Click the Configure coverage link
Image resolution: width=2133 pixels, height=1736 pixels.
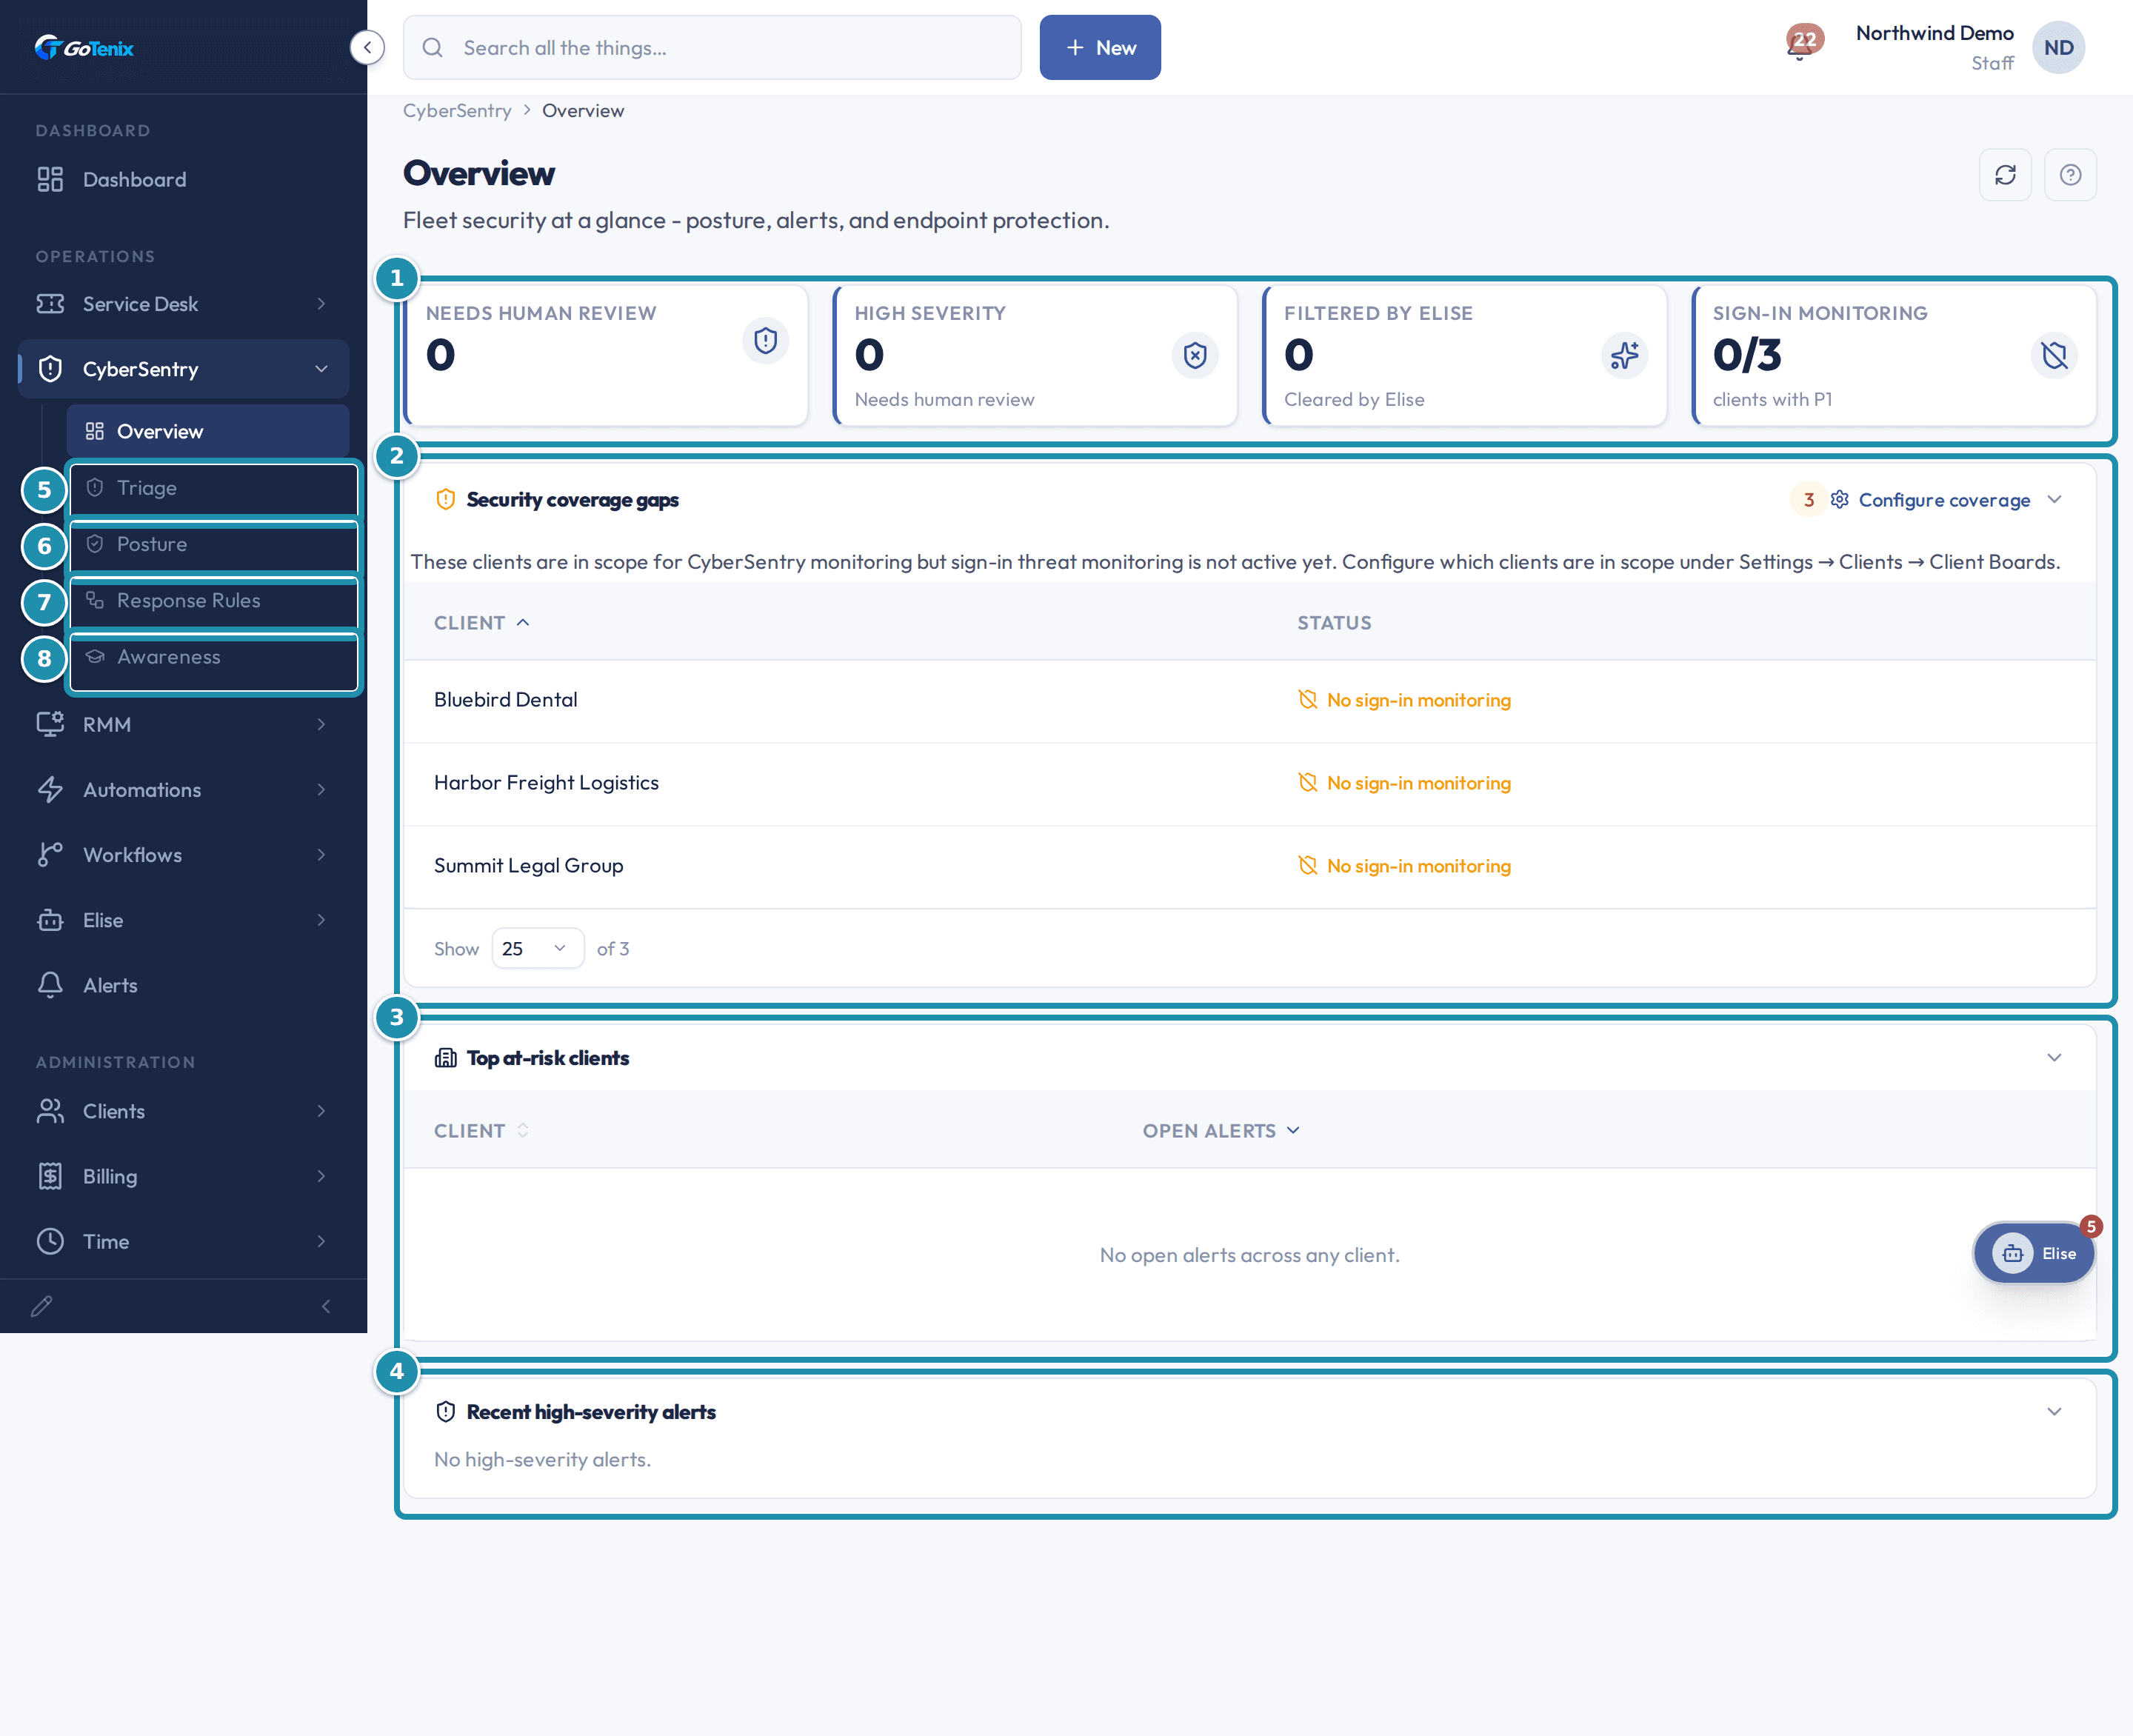point(1944,499)
